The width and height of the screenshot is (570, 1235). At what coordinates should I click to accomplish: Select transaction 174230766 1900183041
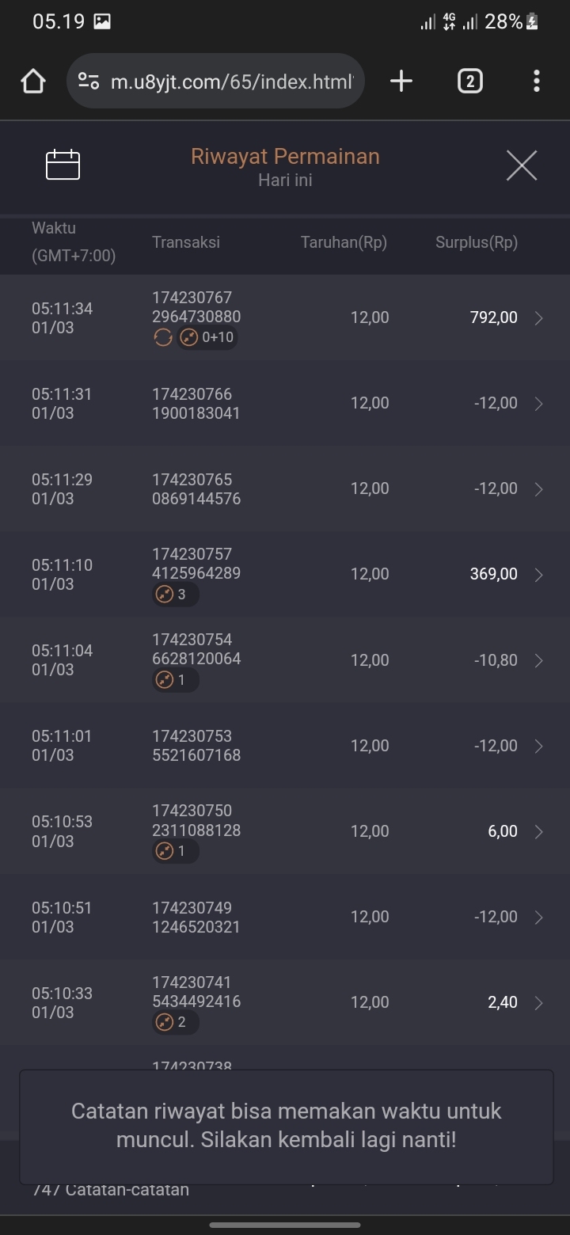196,404
